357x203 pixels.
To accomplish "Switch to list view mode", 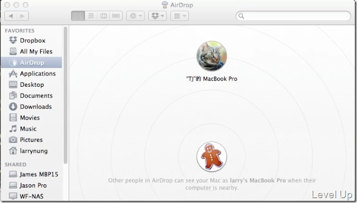I will coord(91,16).
